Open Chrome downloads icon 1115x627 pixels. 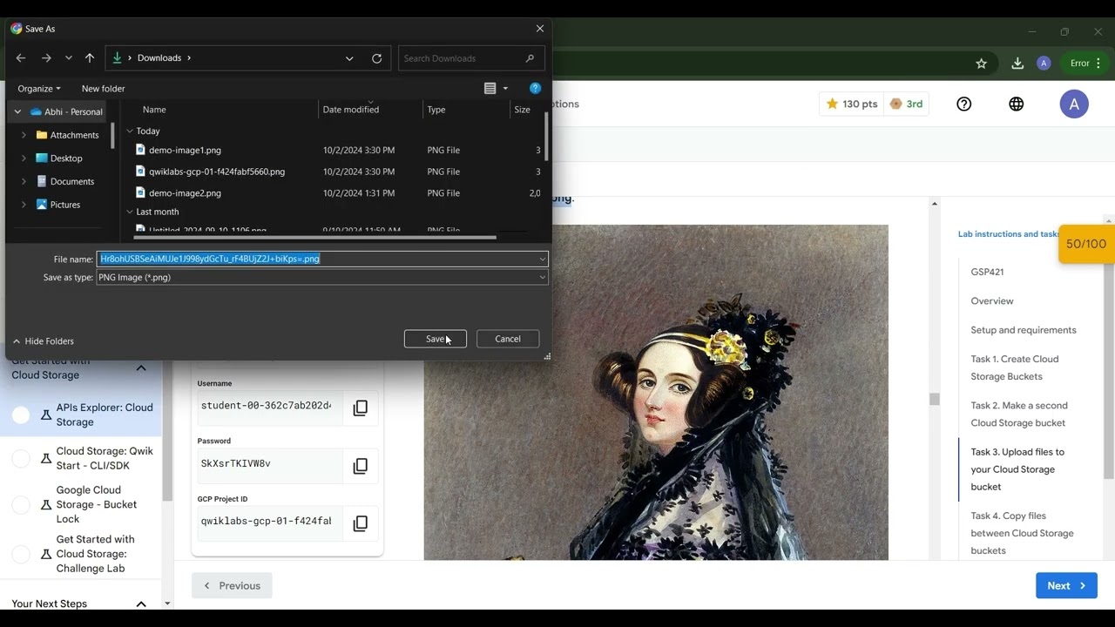pyautogui.click(x=1017, y=64)
